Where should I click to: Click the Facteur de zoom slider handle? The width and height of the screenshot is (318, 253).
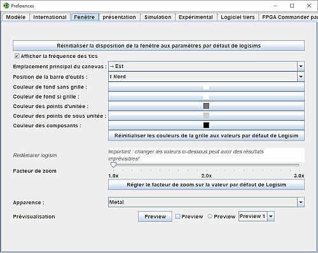coord(113,165)
